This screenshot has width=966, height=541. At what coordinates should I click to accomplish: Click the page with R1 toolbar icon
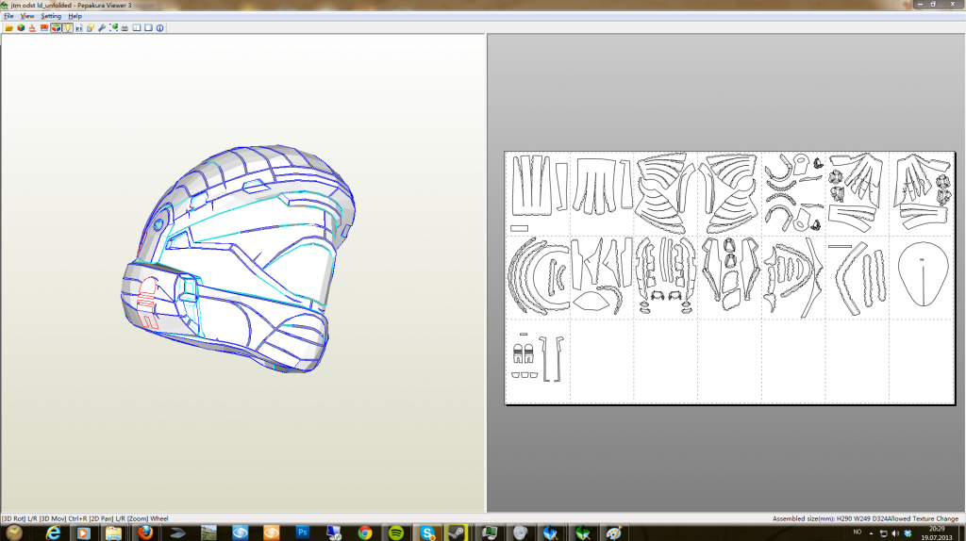coord(79,27)
